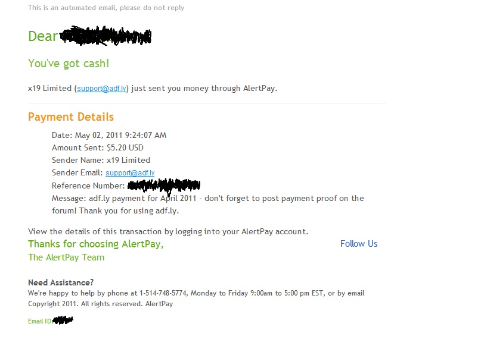Click the automated email notice at top
Image resolution: width=481 pixels, height=352 pixels.
point(106,8)
